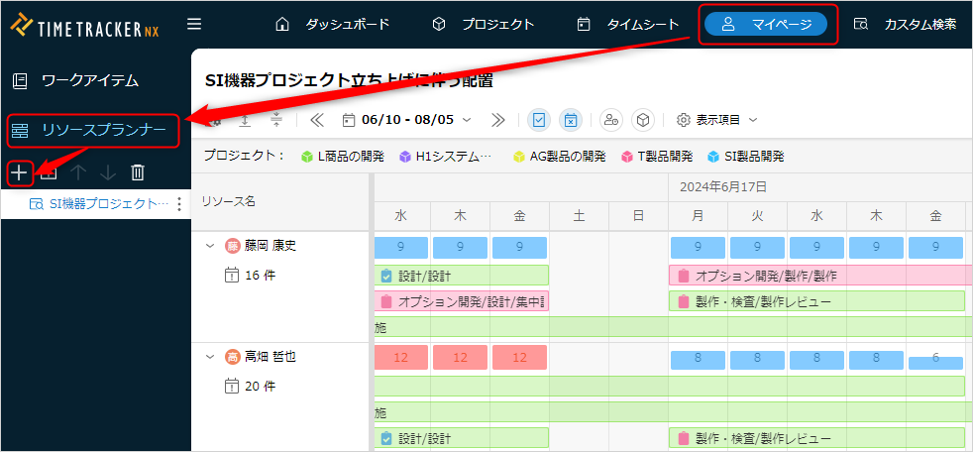
Task: Go to the ダッシュボード menu
Action: click(333, 24)
